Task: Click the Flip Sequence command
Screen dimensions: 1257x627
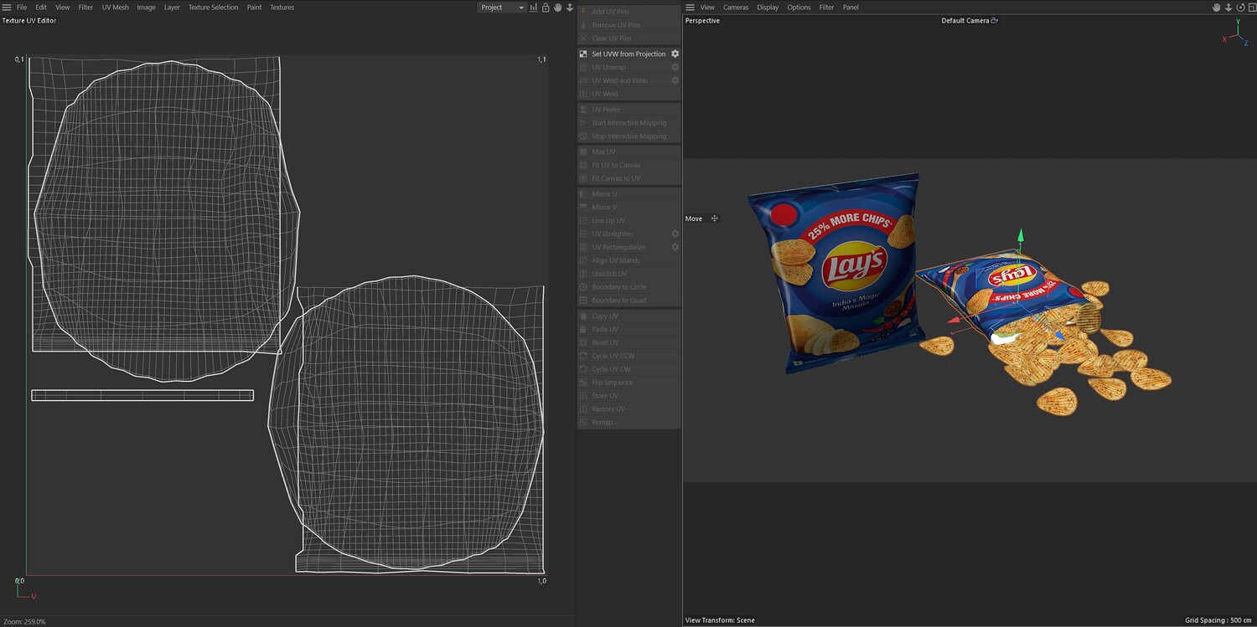Action: pyautogui.click(x=628, y=383)
